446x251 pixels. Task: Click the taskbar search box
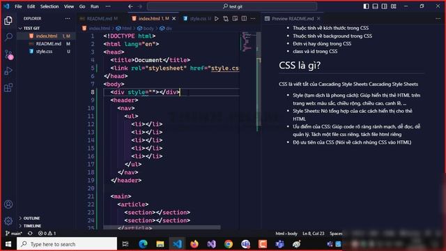coord(67,244)
